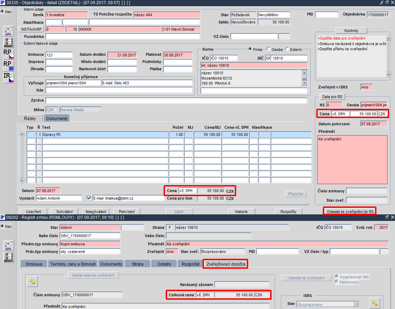Open the Kontroly tab
Screen dimensions: 395x309
tap(351, 31)
